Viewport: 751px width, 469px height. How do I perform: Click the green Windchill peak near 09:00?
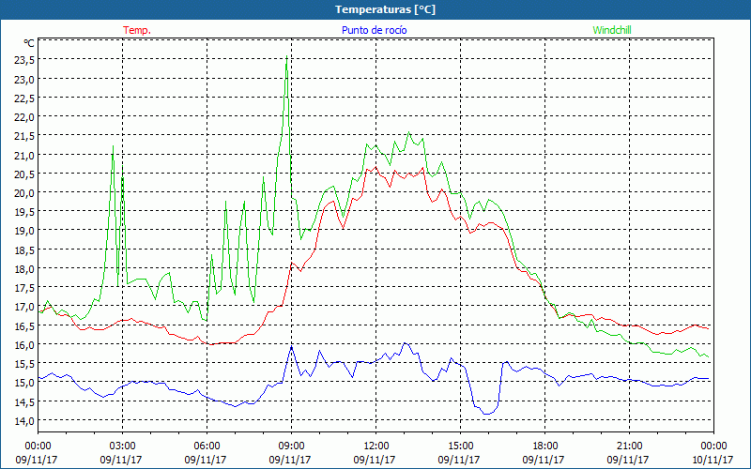click(287, 56)
